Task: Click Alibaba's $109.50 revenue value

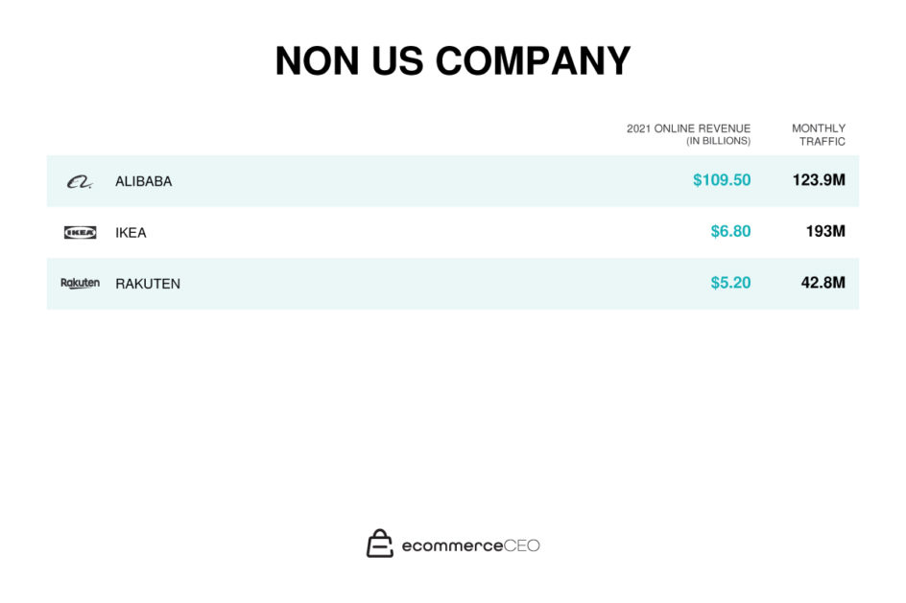Action: (722, 180)
